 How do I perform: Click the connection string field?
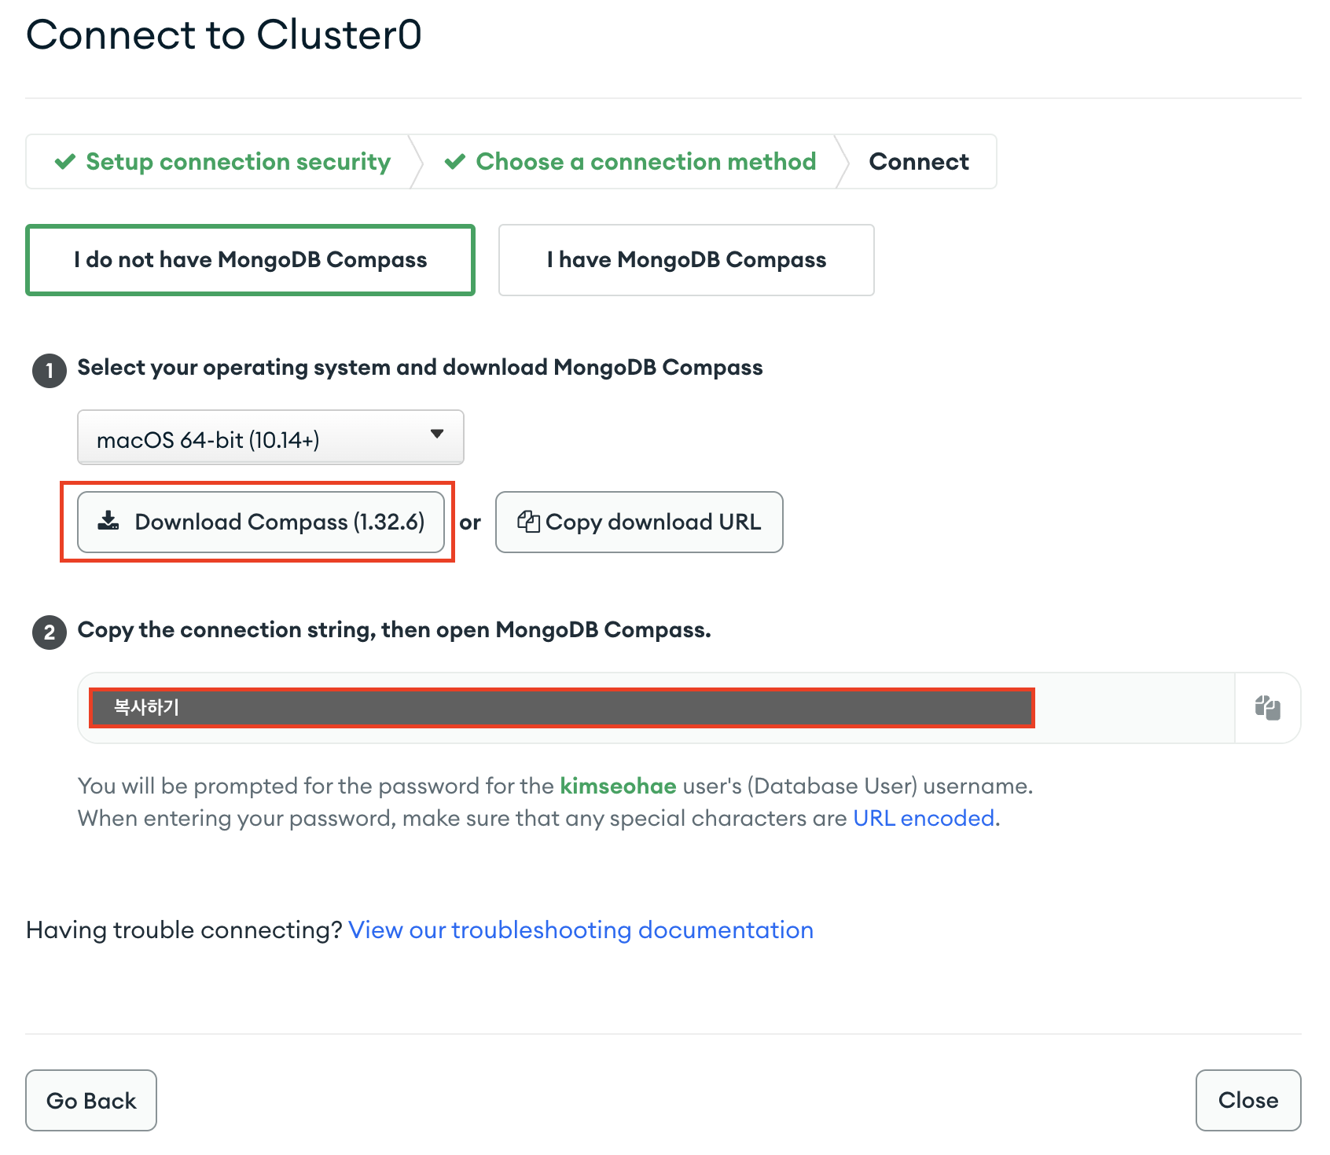656,708
